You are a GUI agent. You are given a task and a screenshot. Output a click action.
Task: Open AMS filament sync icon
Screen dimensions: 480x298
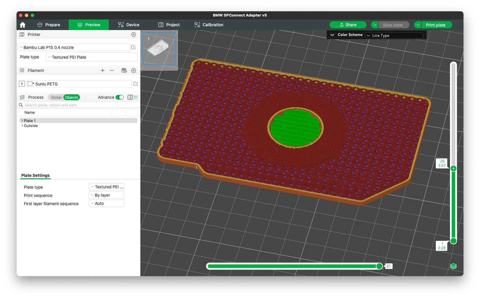pyautogui.click(x=124, y=70)
